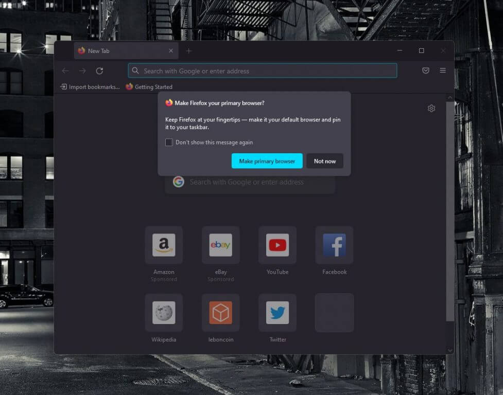Maximize the Firefox window
This screenshot has width=503, height=395.
[422, 50]
